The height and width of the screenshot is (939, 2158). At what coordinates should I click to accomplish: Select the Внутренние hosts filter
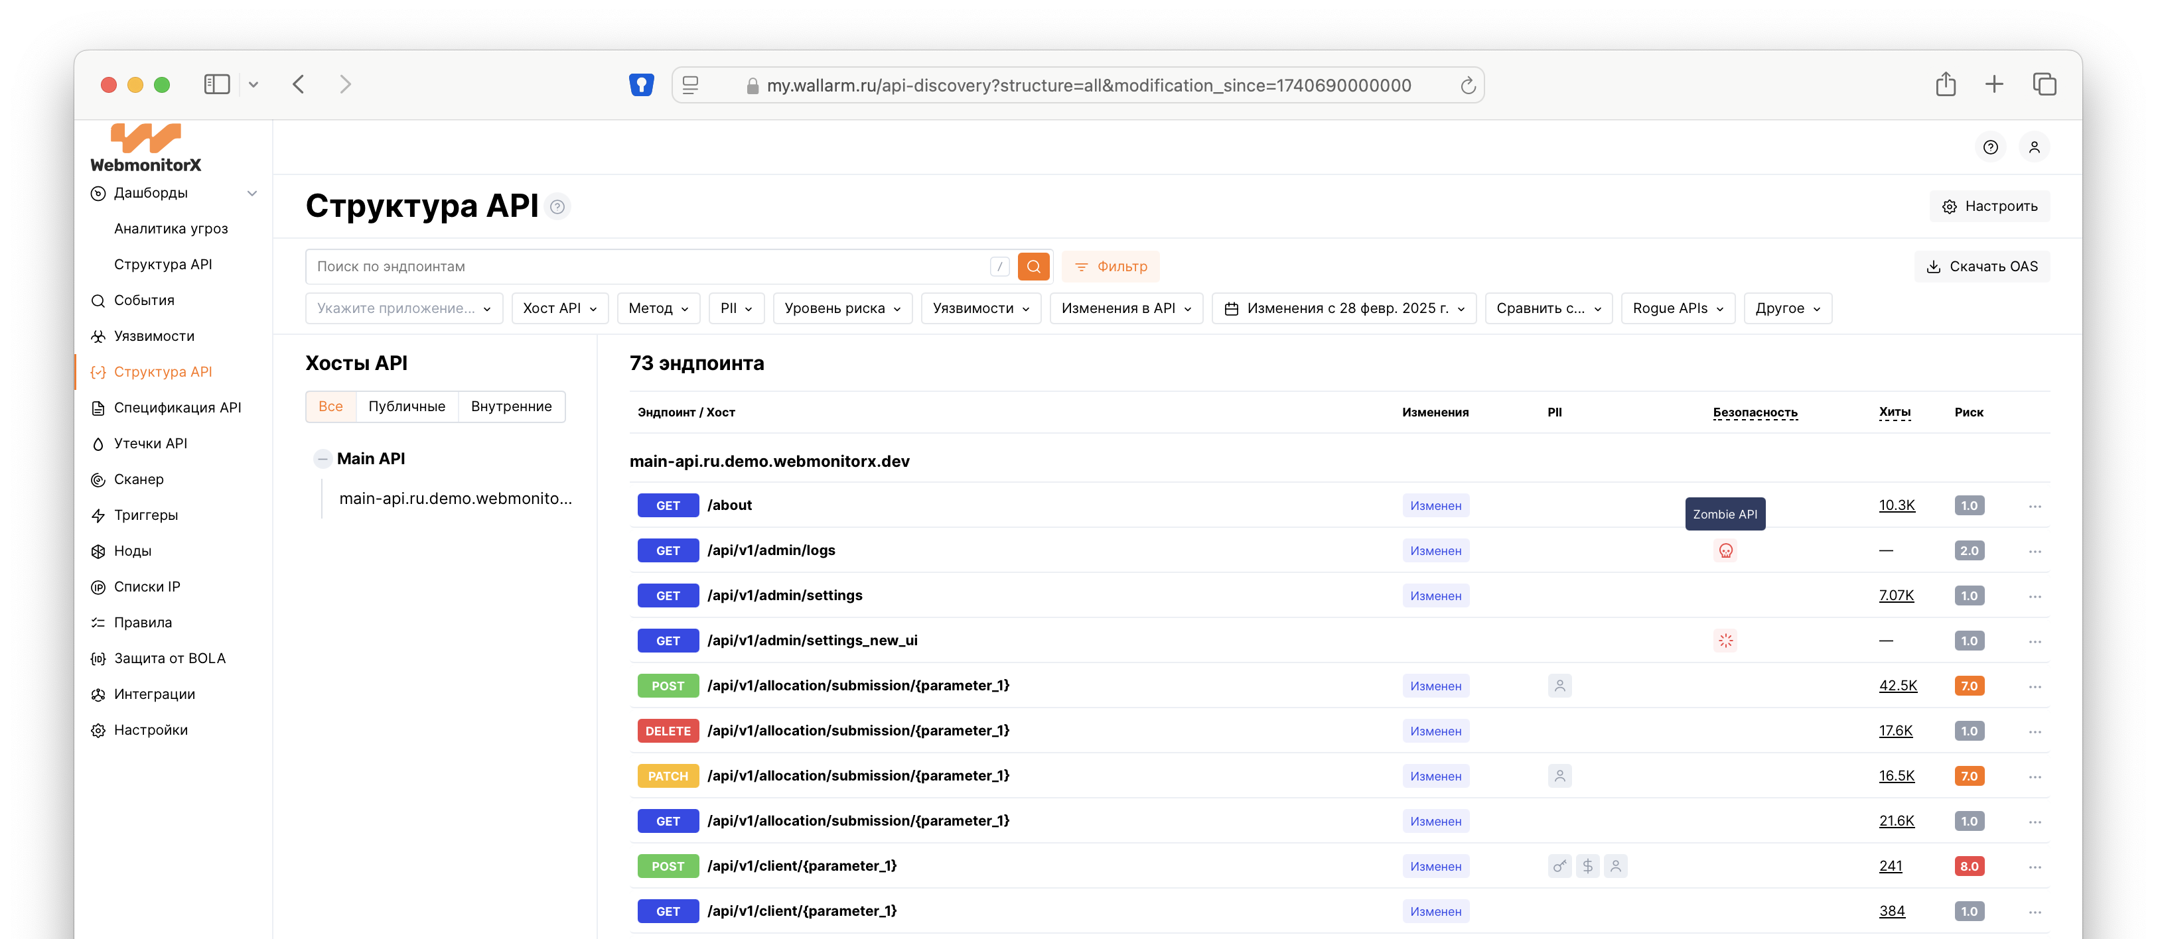(511, 406)
